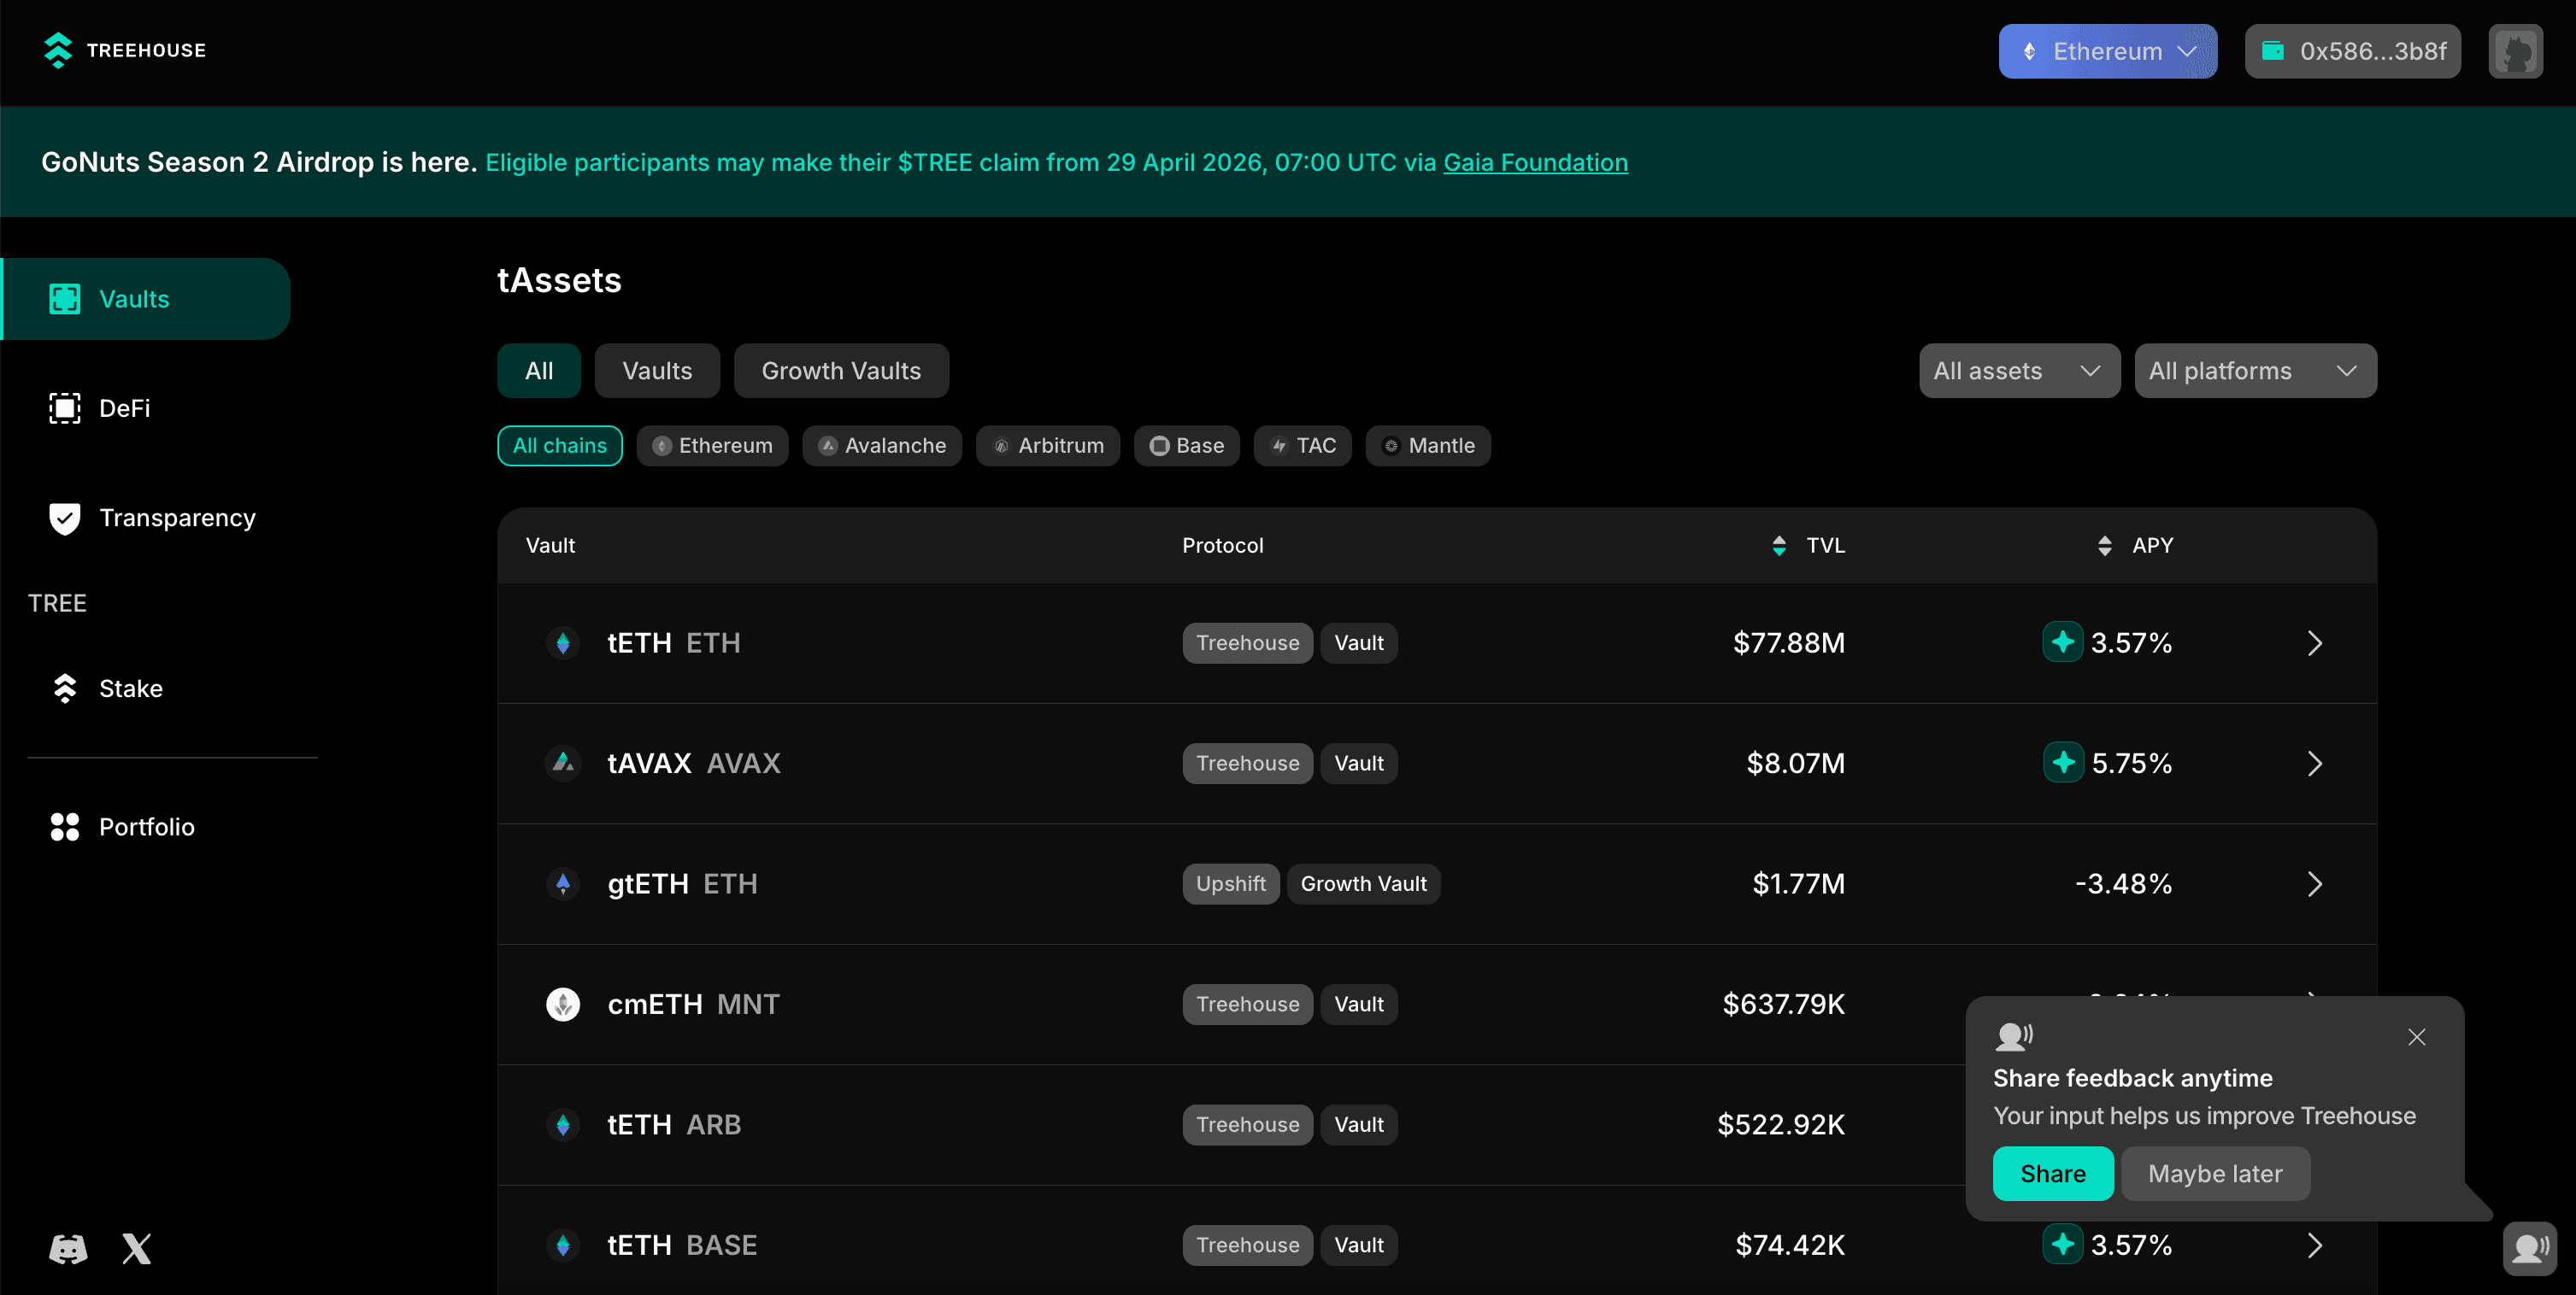The image size is (2576, 1295).
Task: Open the Portfolio page
Action: 122,826
